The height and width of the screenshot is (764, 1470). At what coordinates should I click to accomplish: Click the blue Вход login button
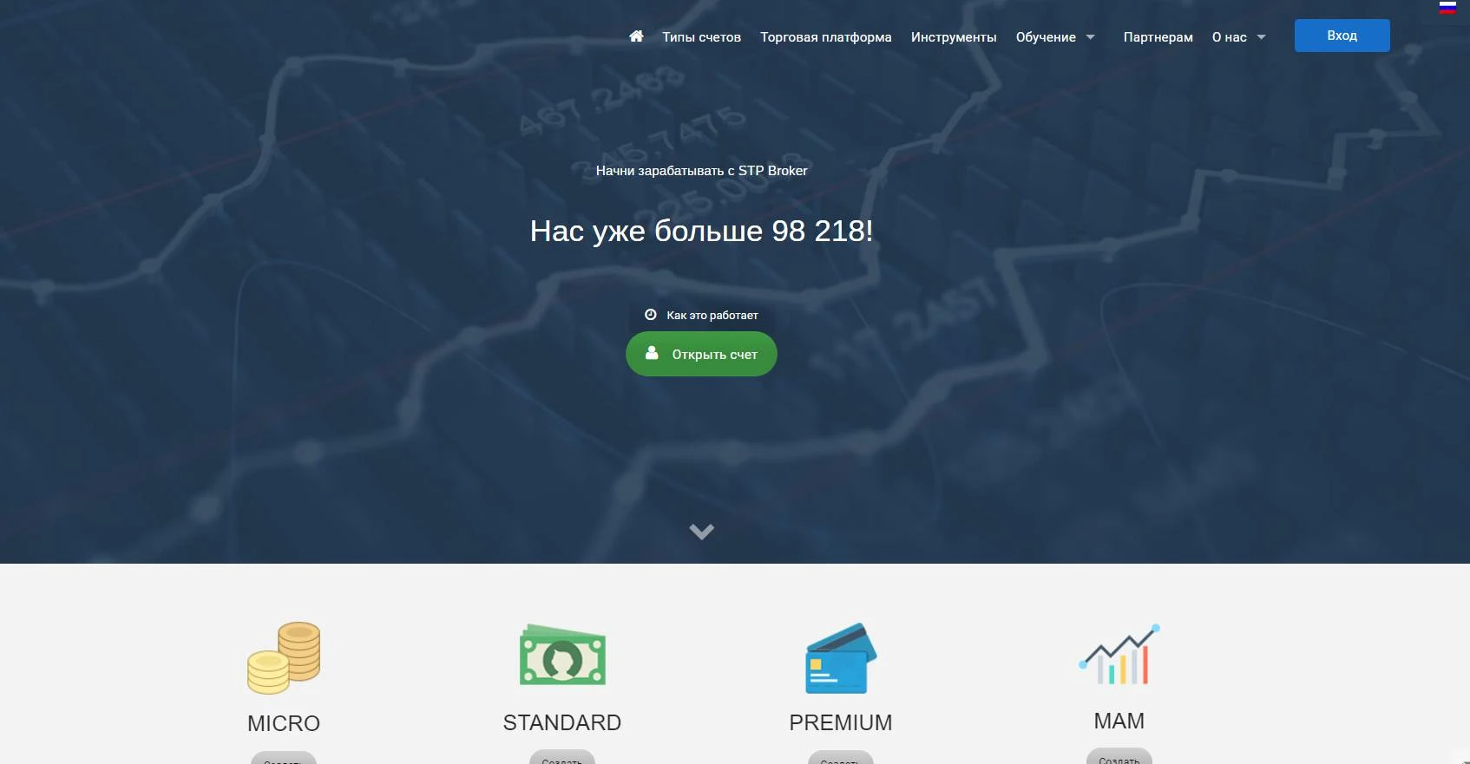click(x=1342, y=36)
